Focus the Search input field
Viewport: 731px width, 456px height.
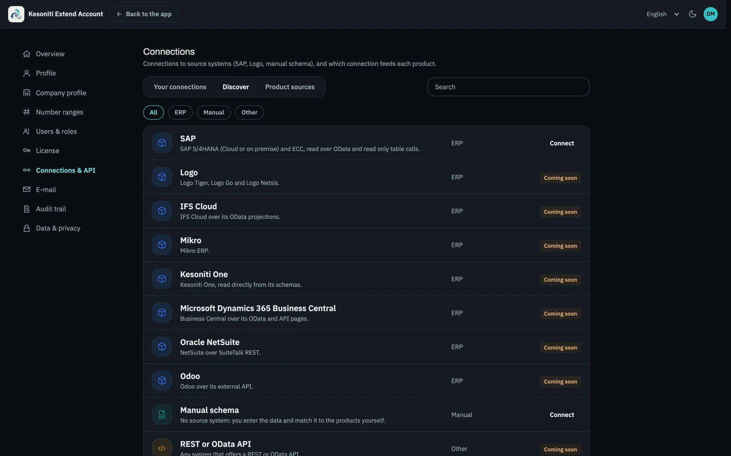pos(508,87)
